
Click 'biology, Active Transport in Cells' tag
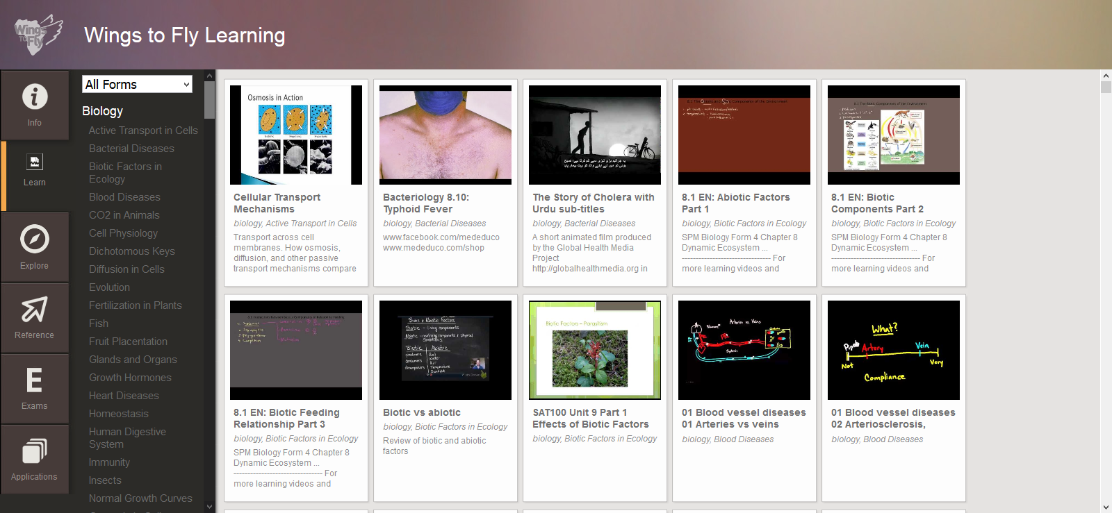[295, 224]
